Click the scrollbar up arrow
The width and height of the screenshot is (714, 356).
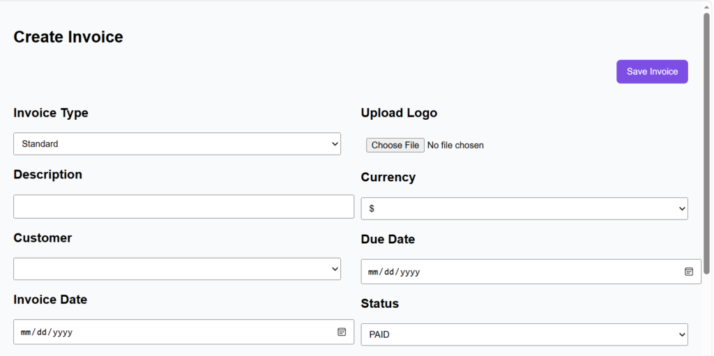[x=707, y=5]
